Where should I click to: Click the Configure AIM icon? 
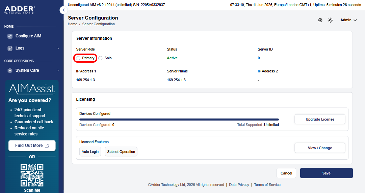click(x=10, y=36)
